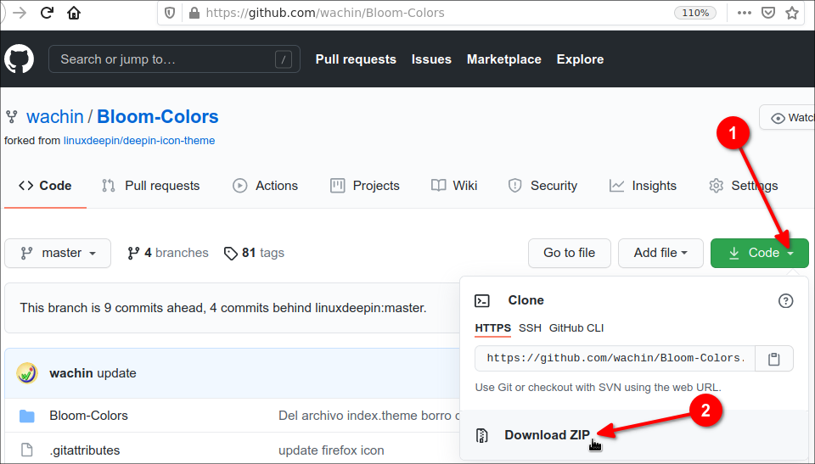This screenshot has width=815, height=464.
Task: Open wachin author link in commit row
Action: (71, 373)
